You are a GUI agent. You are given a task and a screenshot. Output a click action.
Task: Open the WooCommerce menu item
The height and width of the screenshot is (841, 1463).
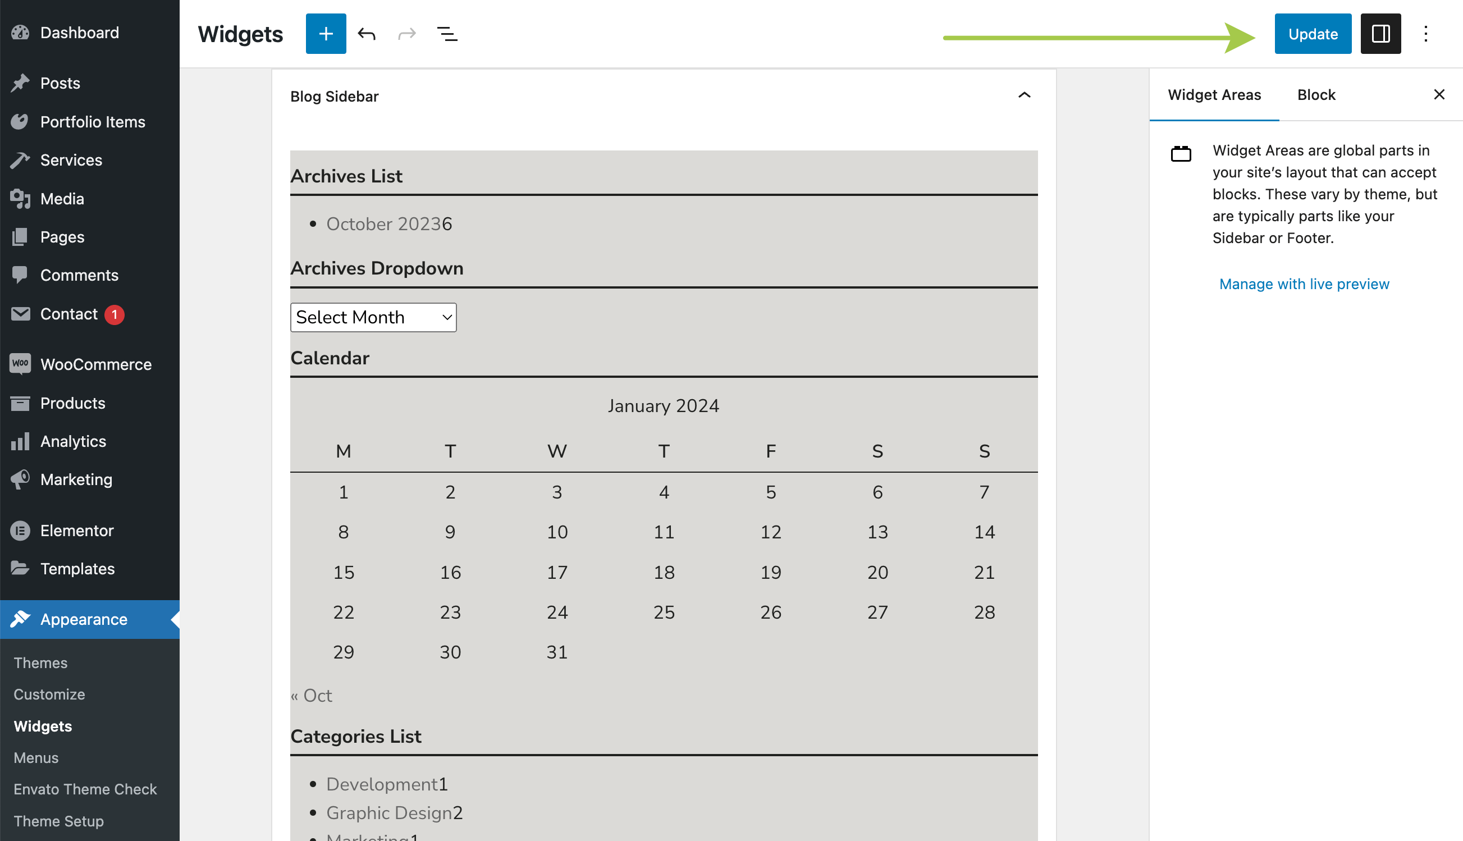(95, 364)
